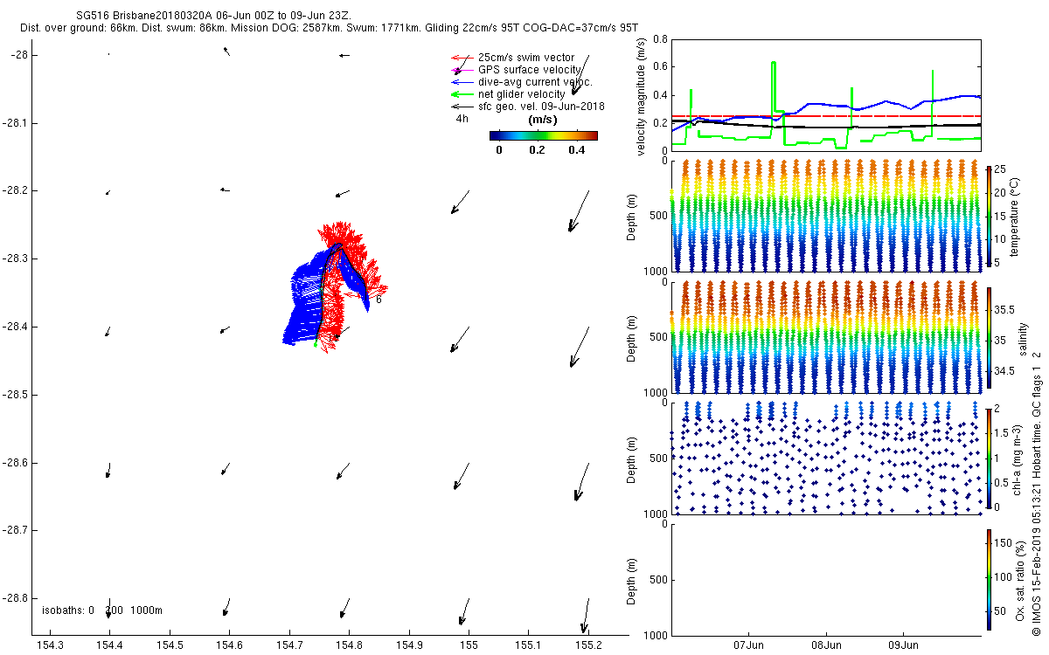This screenshot has height=655, width=1049.
Task: Click the Ox. sat. ratio colorbar
Action: click(x=989, y=579)
